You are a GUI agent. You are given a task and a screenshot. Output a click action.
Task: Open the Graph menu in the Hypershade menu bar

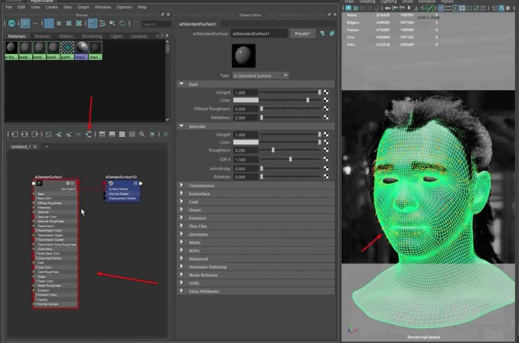pos(83,7)
